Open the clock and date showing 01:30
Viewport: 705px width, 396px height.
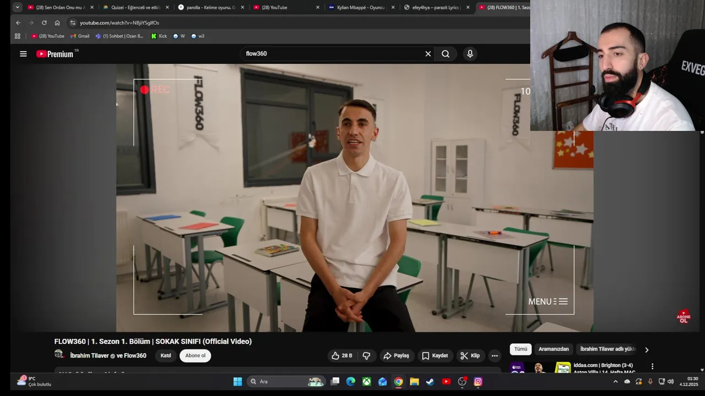(x=688, y=382)
